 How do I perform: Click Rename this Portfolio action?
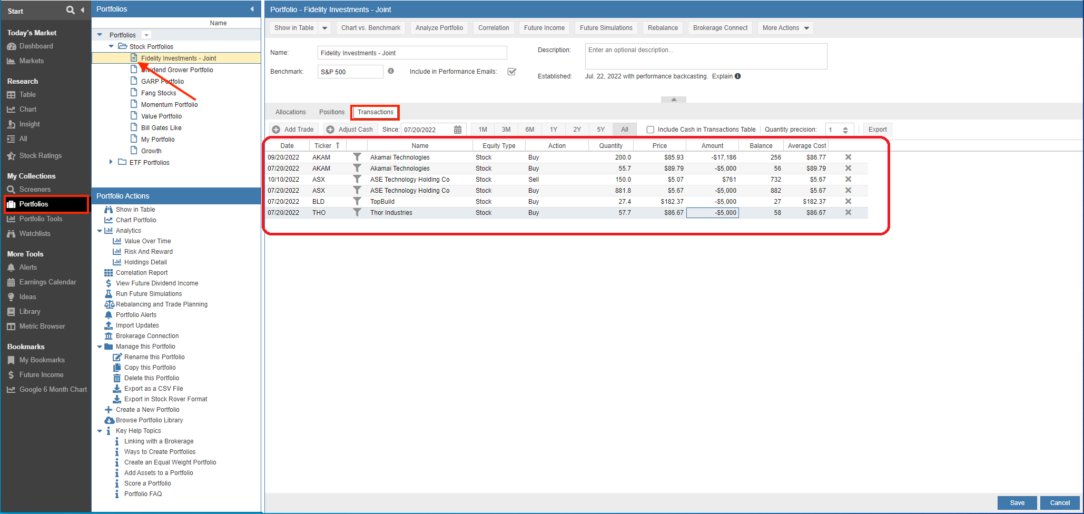pyautogui.click(x=154, y=357)
